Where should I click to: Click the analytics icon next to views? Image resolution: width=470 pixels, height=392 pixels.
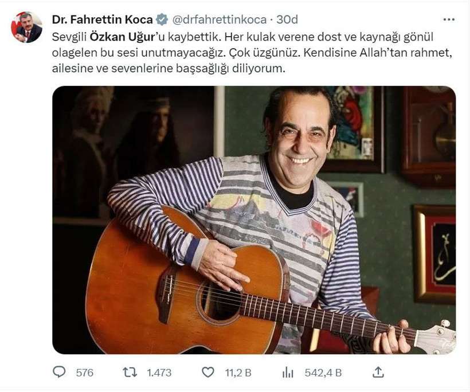coord(289,373)
